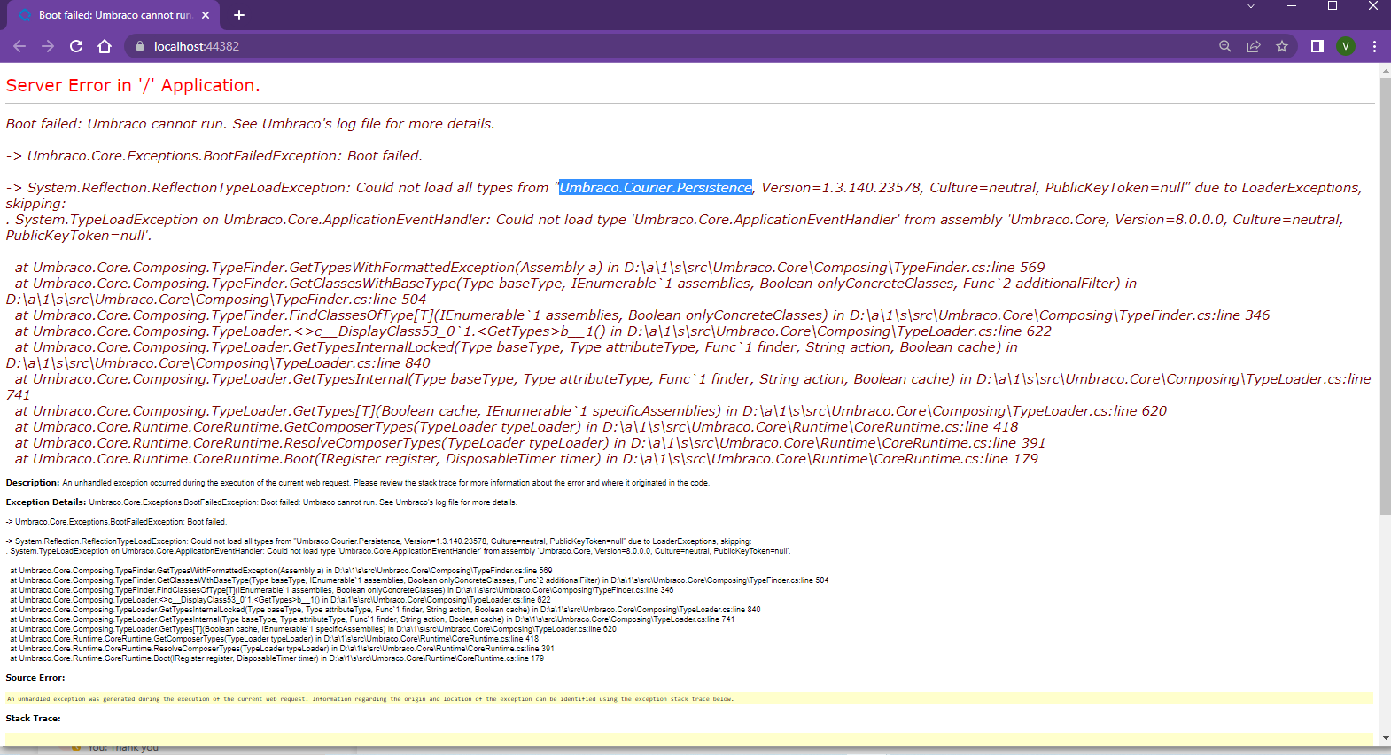Image resolution: width=1391 pixels, height=755 pixels.
Task: Click the large 'TypeLoader.cs:line 622' stack line
Action: 533,331
